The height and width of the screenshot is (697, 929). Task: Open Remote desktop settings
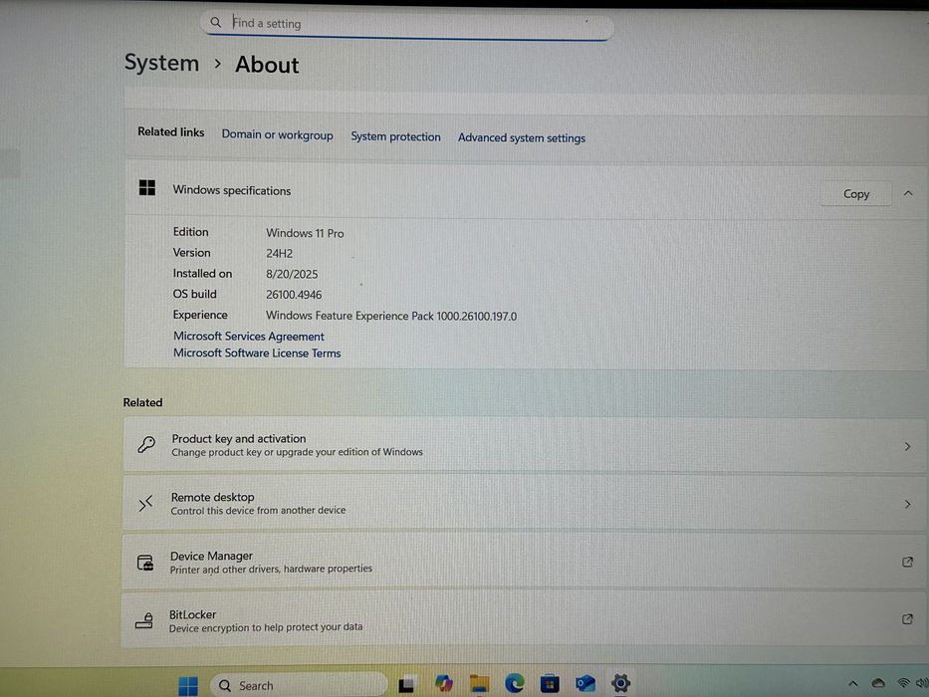point(524,503)
